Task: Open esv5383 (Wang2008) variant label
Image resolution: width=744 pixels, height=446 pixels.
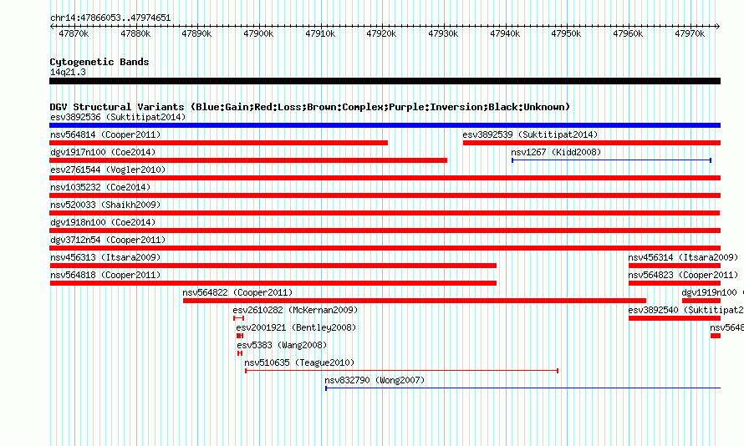Action: [x=282, y=345]
